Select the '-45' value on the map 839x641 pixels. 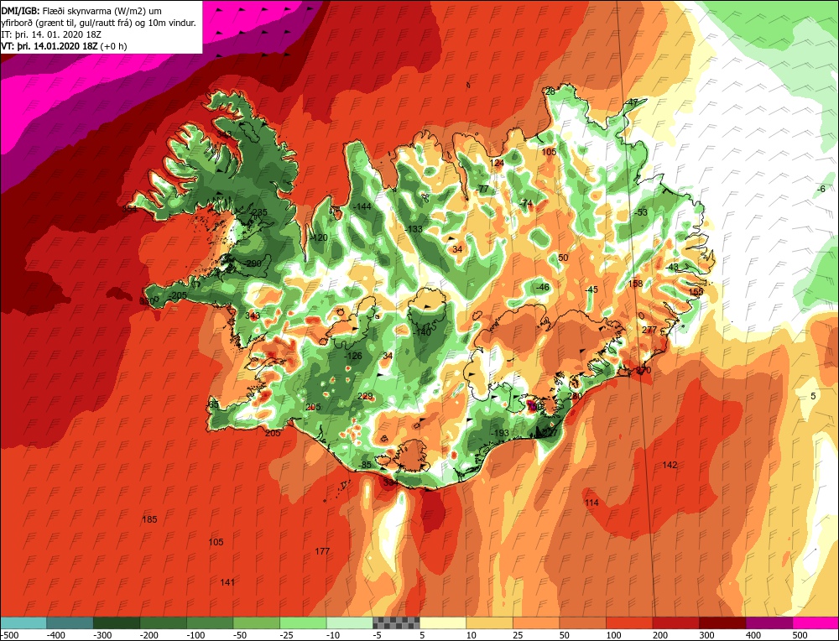click(x=591, y=290)
